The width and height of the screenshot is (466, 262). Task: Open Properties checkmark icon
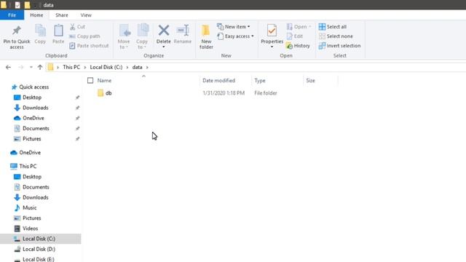click(272, 31)
